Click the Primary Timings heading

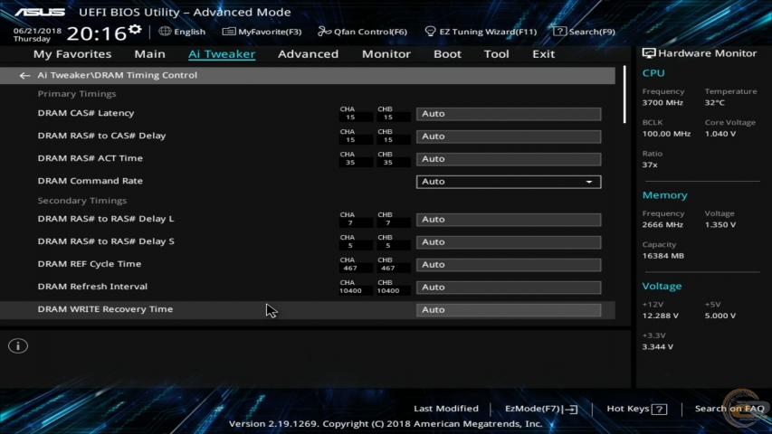pyautogui.click(x=77, y=94)
